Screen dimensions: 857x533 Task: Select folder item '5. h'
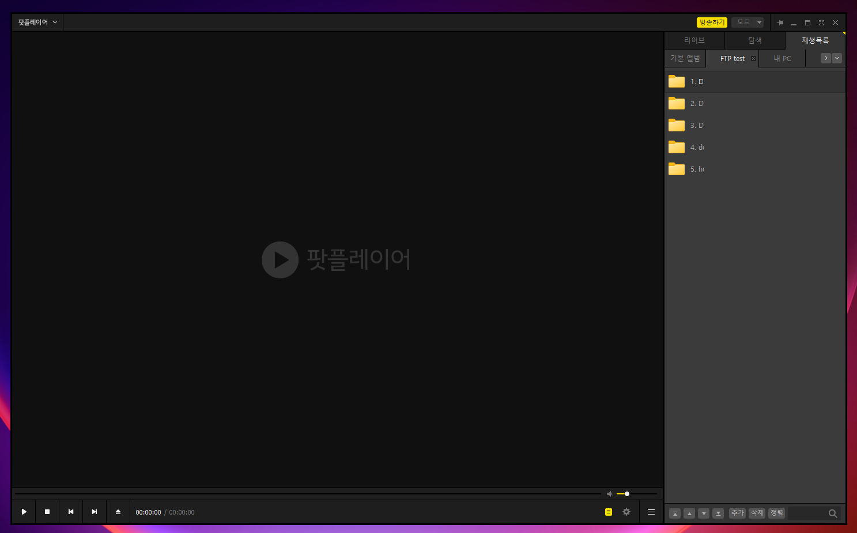(x=755, y=169)
